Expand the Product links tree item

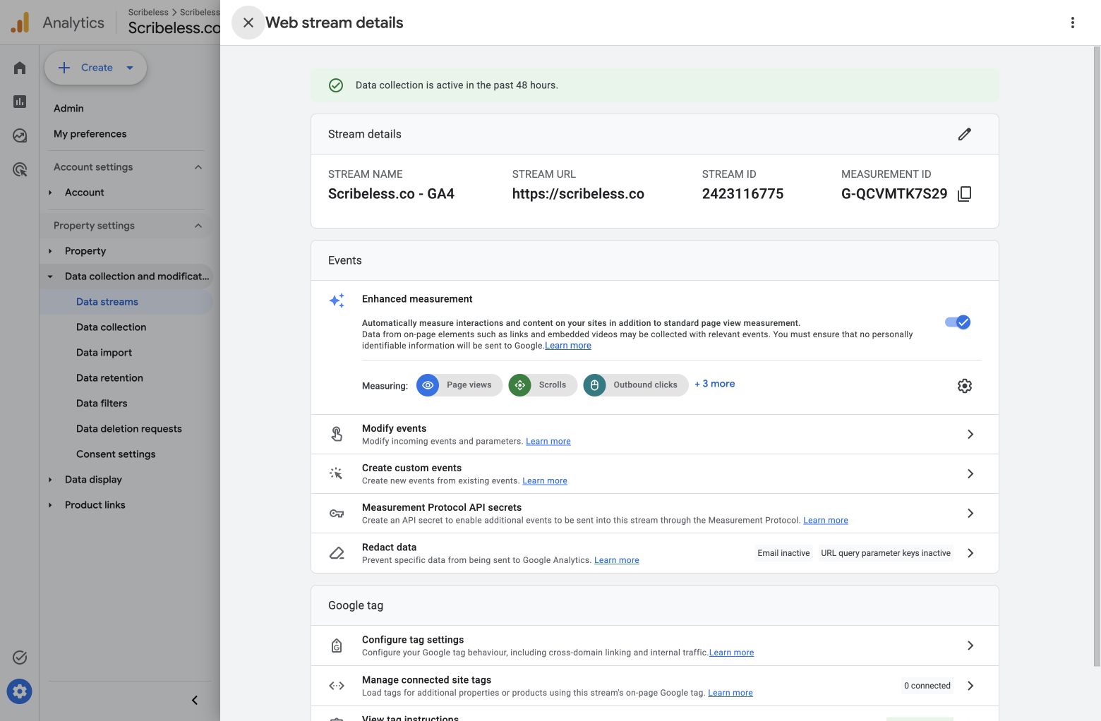(50, 505)
